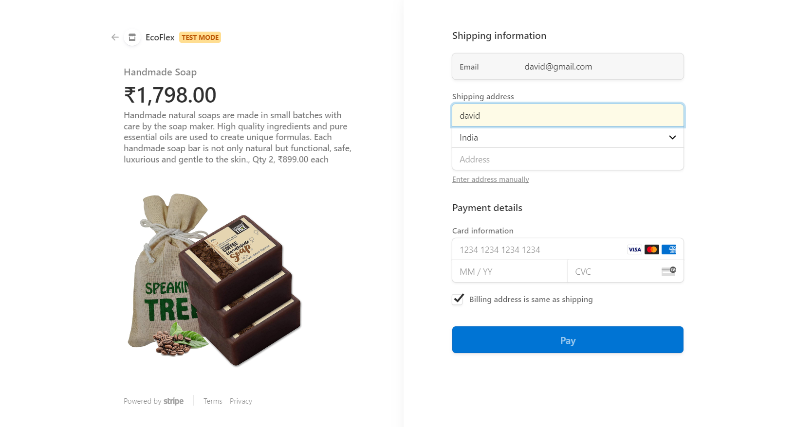Uncheck billing address same as shipping
The height and width of the screenshot is (427, 795).
click(x=458, y=299)
